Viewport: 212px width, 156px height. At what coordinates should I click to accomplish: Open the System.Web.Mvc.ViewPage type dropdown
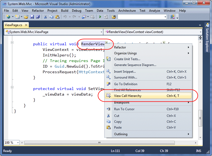(x=101, y=32)
